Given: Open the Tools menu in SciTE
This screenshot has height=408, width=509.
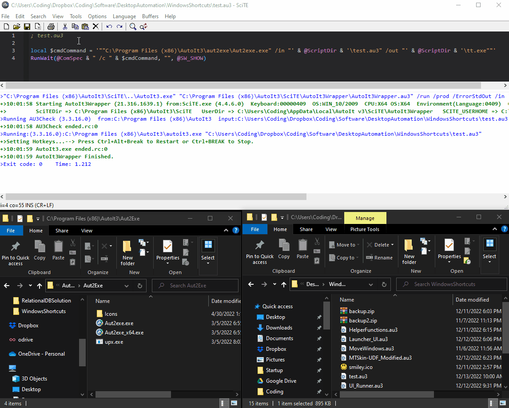Looking at the screenshot, I should pos(76,16).
